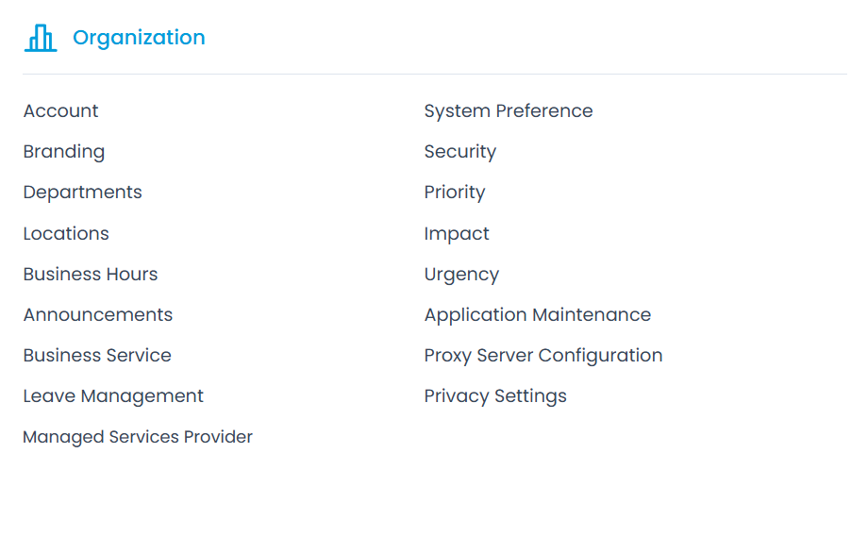This screenshot has width=851, height=537.
Task: Click the word Organization in the header
Action: tap(139, 38)
